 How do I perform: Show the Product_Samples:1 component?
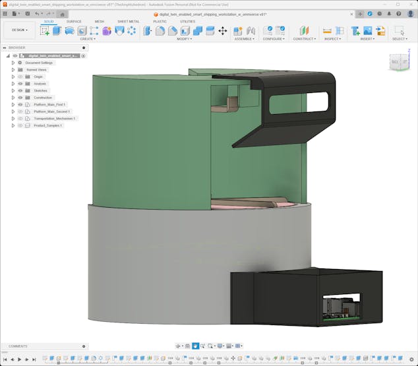point(20,125)
